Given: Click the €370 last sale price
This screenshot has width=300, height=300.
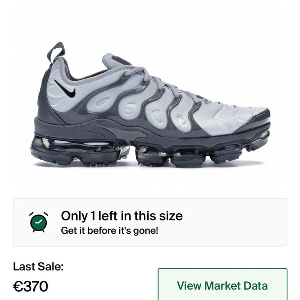Looking at the screenshot, I should click(x=30, y=286).
